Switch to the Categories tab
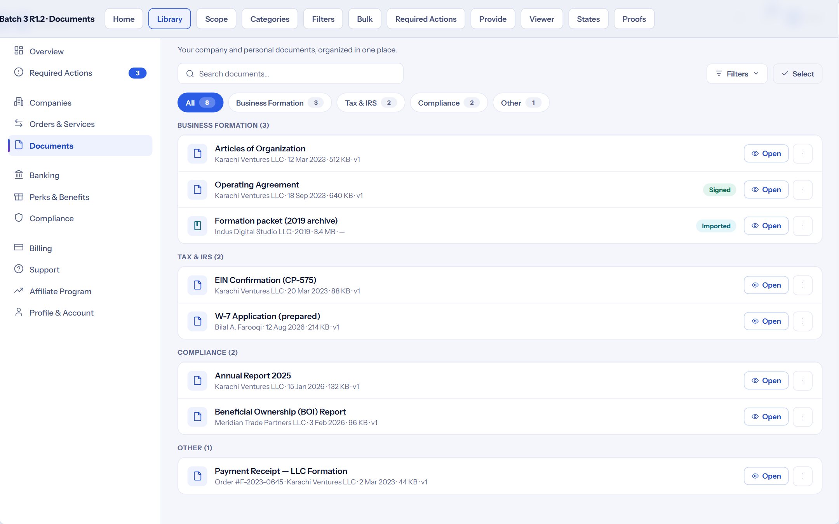Screen dimensions: 839x524 point(270,19)
